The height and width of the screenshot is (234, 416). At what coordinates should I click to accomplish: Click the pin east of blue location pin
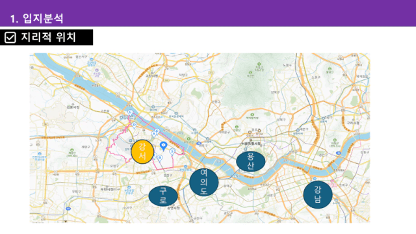(172, 152)
